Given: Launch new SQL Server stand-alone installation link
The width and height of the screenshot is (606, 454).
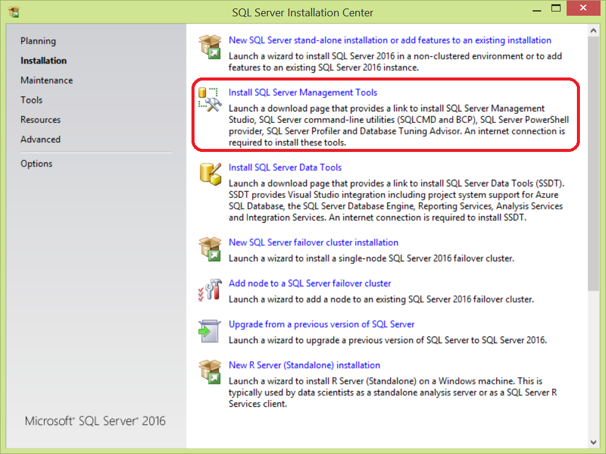Looking at the screenshot, I should coord(390,40).
